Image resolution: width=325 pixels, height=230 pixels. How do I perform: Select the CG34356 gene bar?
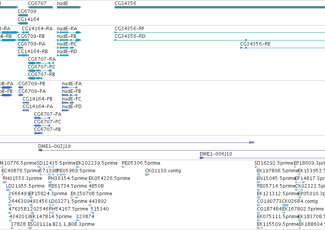click(220, 7)
